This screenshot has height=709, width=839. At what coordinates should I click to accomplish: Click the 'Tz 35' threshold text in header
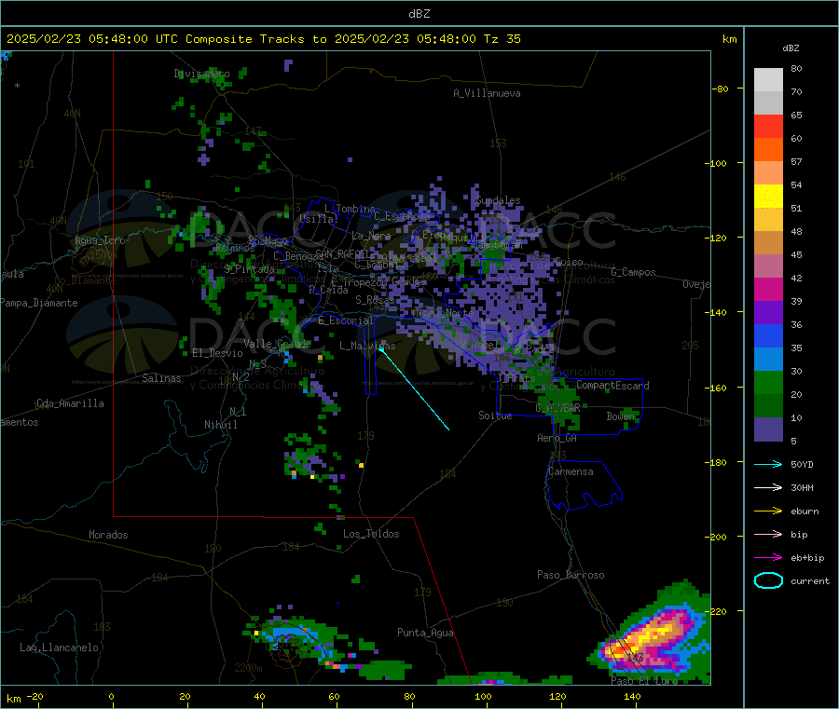click(x=502, y=39)
